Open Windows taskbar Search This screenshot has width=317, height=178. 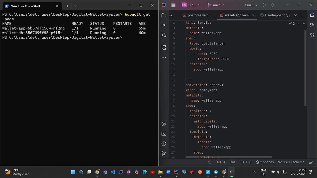click(81, 172)
